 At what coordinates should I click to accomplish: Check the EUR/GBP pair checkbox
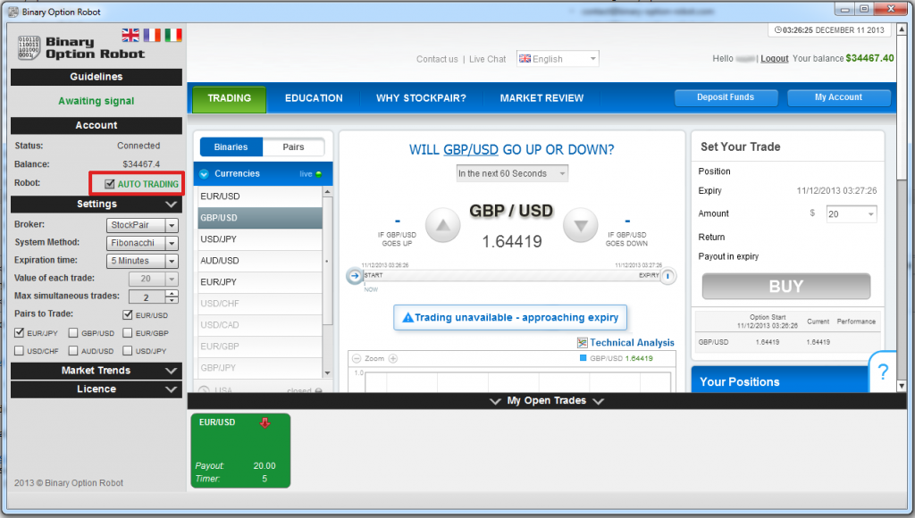(127, 332)
